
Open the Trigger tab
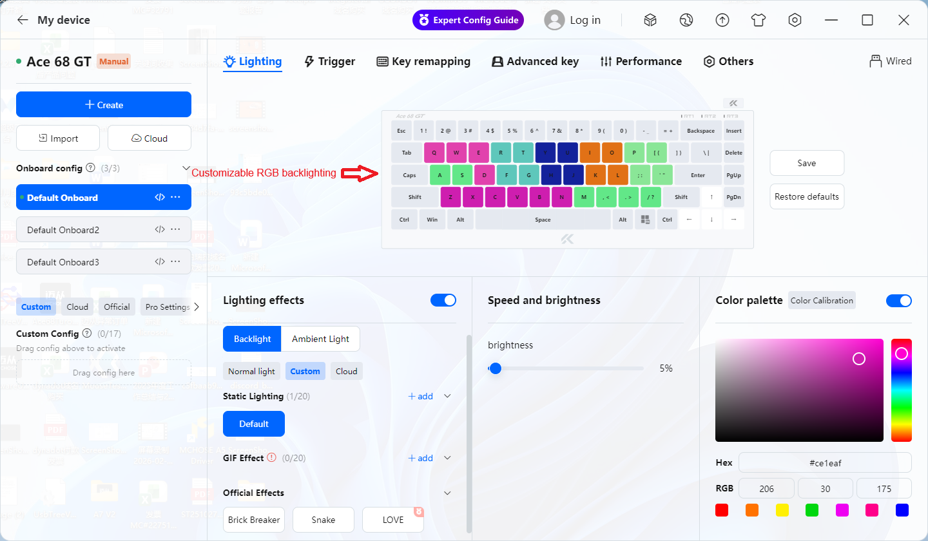pos(329,61)
